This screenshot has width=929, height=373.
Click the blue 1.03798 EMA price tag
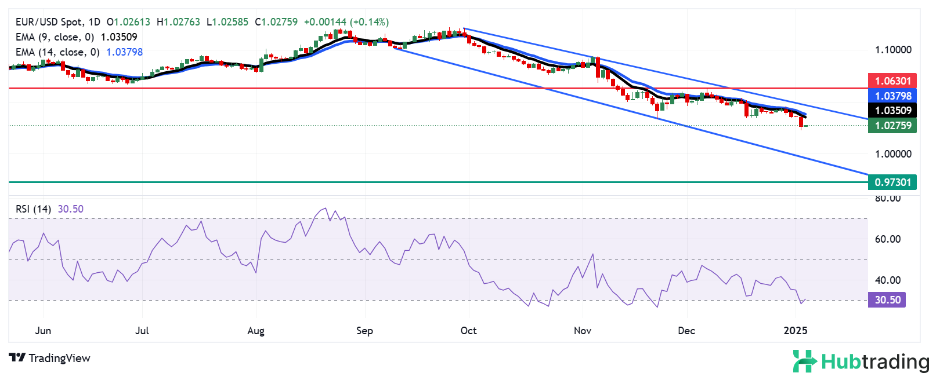892,96
